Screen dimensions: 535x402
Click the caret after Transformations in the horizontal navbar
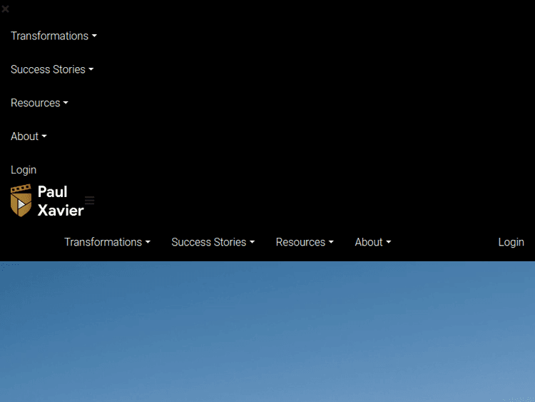[148, 243]
